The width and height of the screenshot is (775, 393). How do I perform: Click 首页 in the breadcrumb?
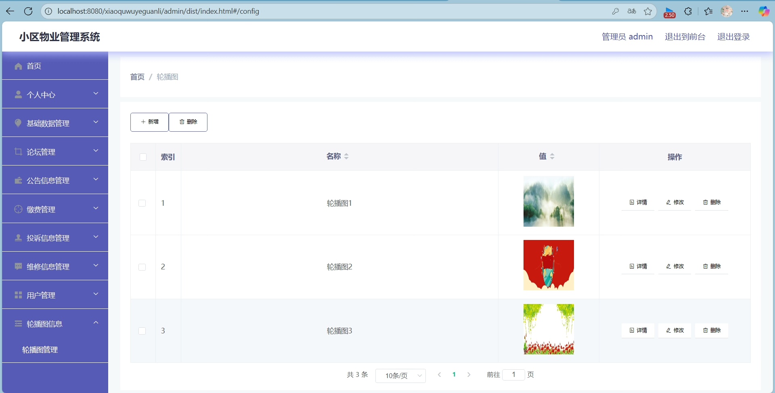(x=137, y=77)
